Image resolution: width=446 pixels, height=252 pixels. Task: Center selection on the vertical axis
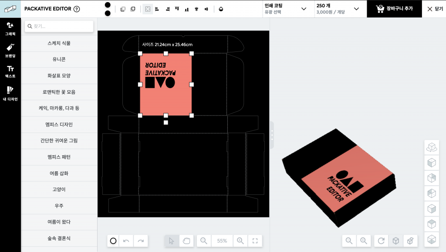196,9
